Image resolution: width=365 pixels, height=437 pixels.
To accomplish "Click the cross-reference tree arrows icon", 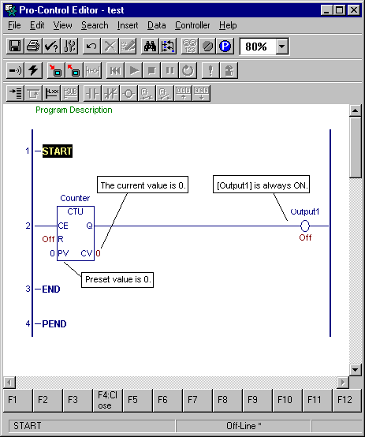I will (168, 46).
